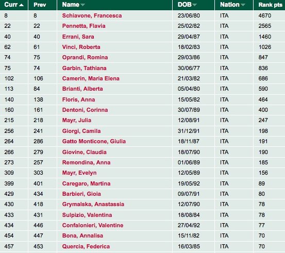Sort table by Rank pts header
285x253 pixels.
coord(270,5)
